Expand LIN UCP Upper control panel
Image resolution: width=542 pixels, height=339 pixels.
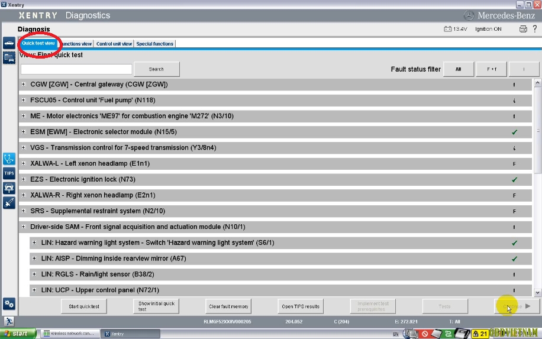coord(34,290)
